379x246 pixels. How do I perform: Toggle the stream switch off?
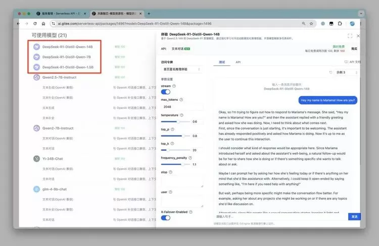[166, 92]
